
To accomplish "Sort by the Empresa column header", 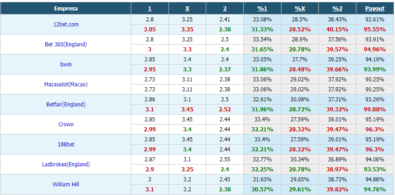I will pyautogui.click(x=66, y=8).
